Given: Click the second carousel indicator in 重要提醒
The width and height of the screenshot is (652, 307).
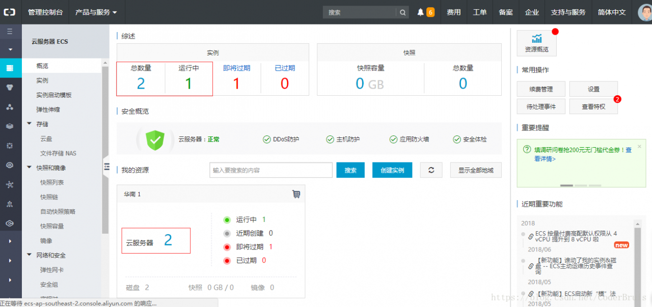Looking at the screenshot, I should click(581, 185).
